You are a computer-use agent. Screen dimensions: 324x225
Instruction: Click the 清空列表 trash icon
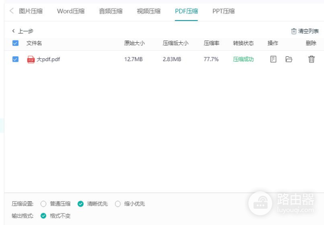294,31
